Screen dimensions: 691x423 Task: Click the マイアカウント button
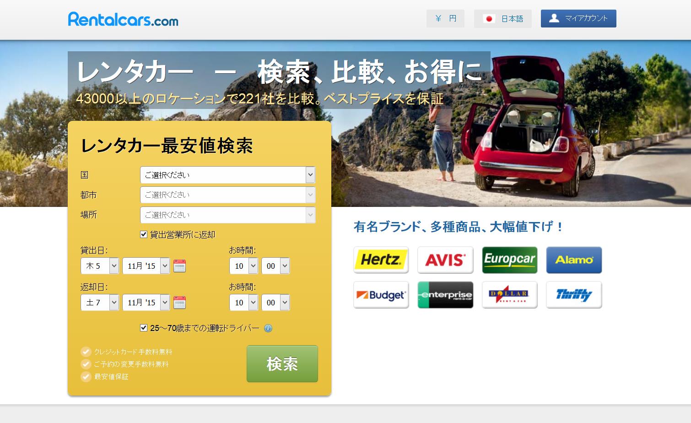click(578, 19)
